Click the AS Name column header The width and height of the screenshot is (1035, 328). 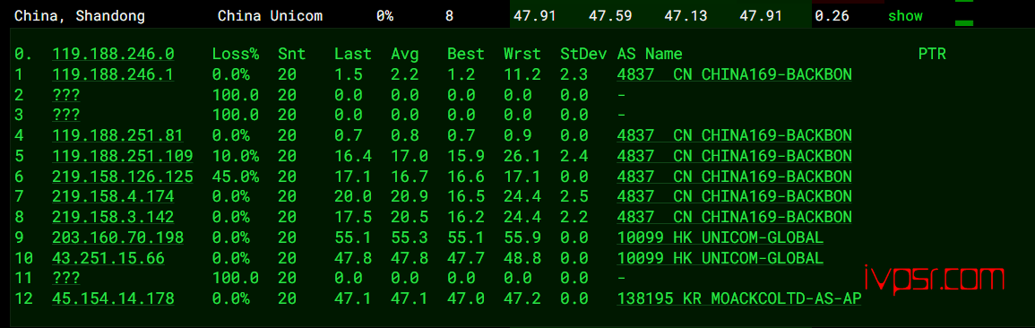click(650, 54)
